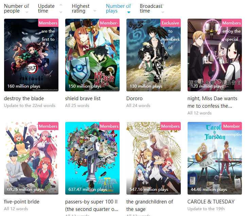The height and width of the screenshot is (216, 246).
Task: Open the Dororo cover thumbnail
Action: (x=154, y=55)
